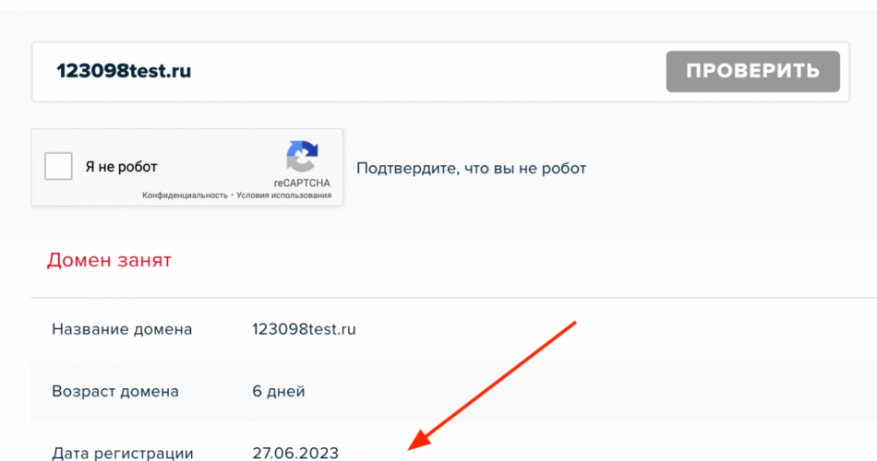Click the tail end of the red arrow
Image resolution: width=877 pixels, height=461 pixels.
point(572,325)
